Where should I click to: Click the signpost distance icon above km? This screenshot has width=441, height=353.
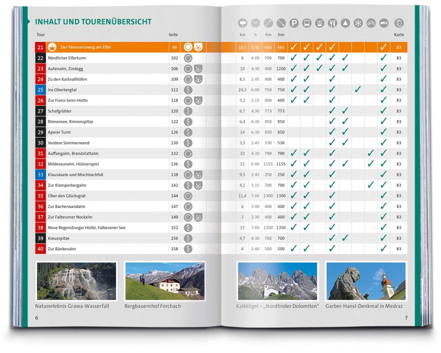pyautogui.click(x=243, y=23)
